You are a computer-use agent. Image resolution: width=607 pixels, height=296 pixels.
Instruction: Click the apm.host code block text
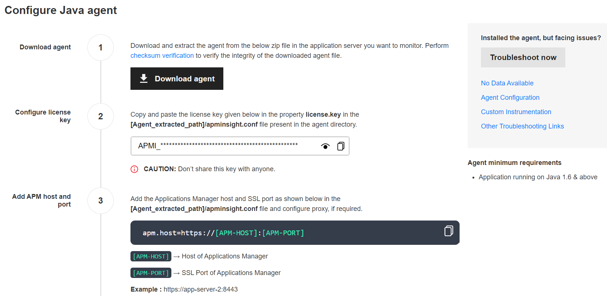pyautogui.click(x=223, y=233)
